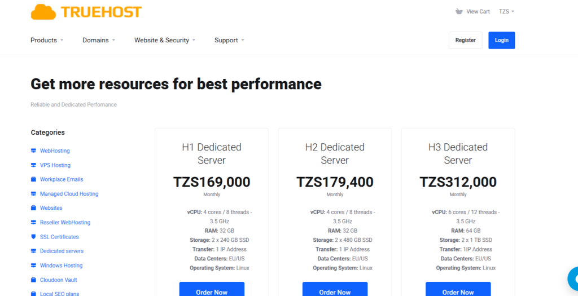Click the H3 Dedicated Server title
Screen dimensions: 578x296
pos(458,154)
